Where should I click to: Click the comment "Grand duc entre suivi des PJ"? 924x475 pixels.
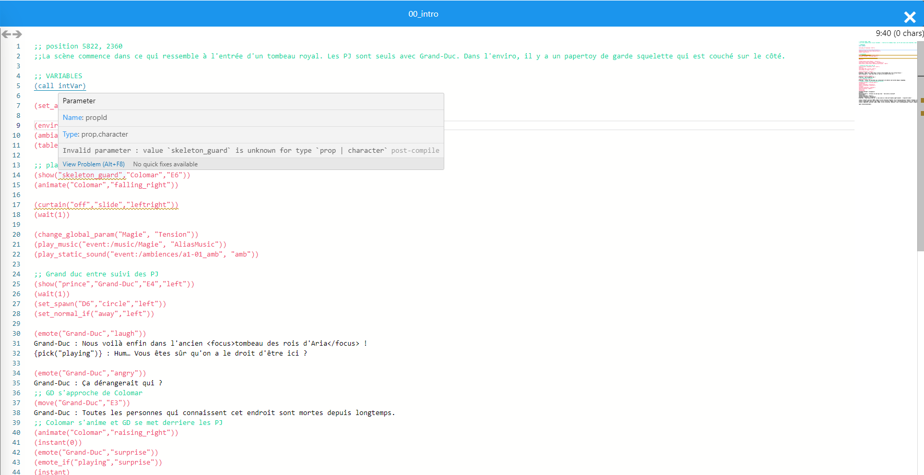[x=97, y=274]
